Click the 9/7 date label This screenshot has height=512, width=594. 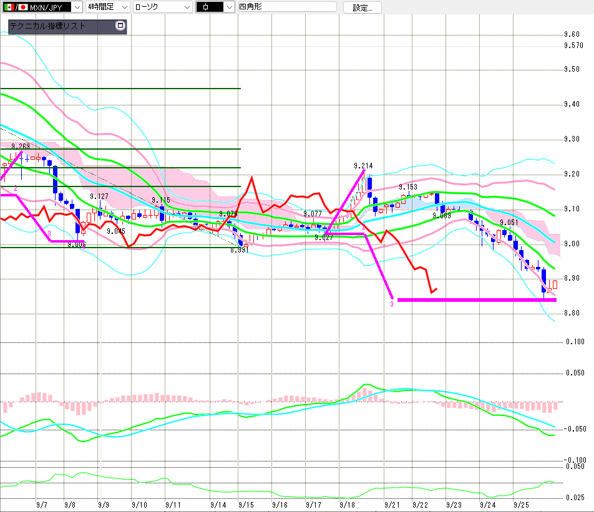[x=42, y=505]
